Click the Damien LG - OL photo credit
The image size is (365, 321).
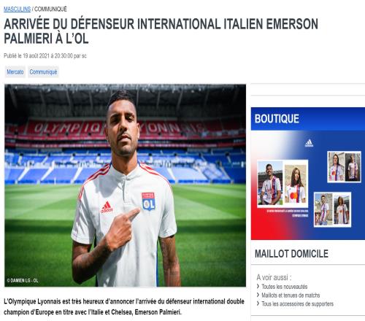tap(23, 280)
